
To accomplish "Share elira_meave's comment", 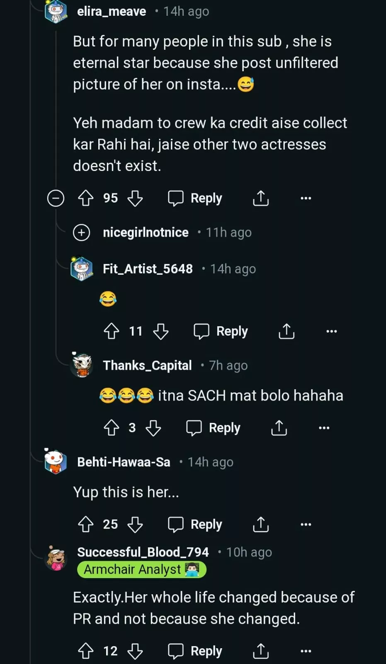I will coord(261,198).
